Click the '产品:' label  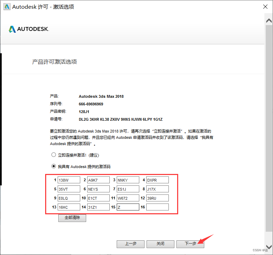[x=54, y=96]
